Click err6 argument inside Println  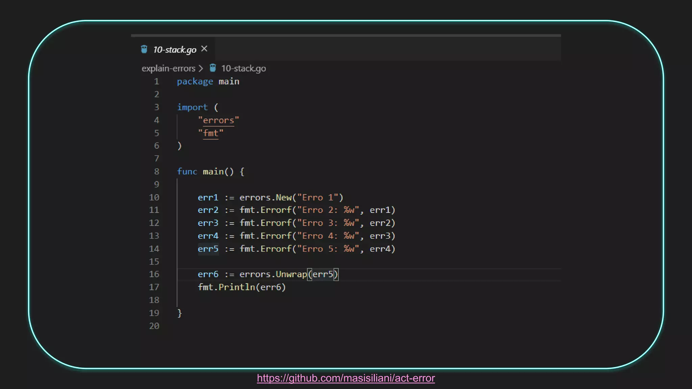pos(271,287)
